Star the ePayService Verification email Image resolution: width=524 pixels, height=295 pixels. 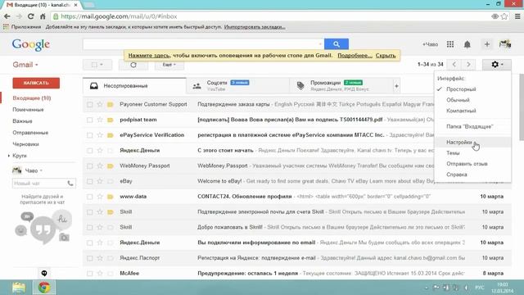coord(100,135)
